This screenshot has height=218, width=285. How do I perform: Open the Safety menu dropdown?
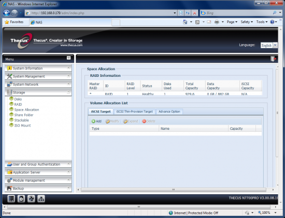(247, 22)
